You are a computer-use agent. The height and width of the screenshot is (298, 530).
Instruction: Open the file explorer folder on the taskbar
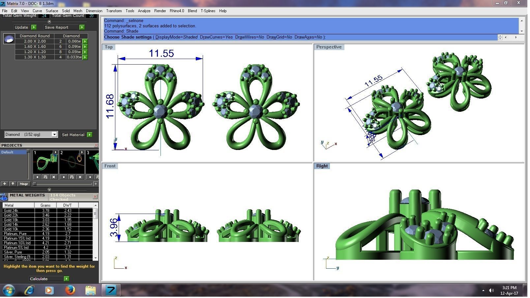91,291
